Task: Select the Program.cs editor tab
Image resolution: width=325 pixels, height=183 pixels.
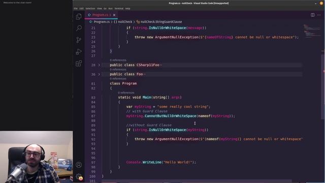Action: pyautogui.click(x=101, y=15)
